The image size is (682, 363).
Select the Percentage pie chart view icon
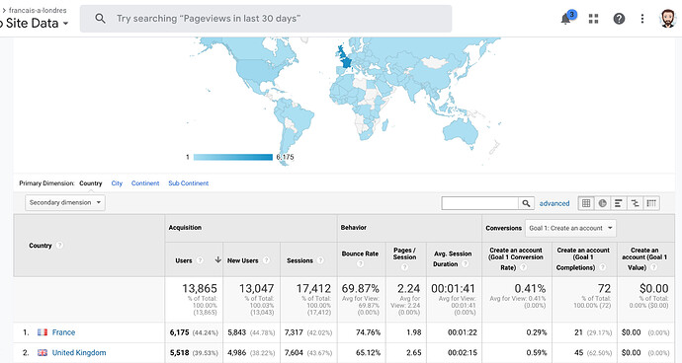pyautogui.click(x=602, y=203)
